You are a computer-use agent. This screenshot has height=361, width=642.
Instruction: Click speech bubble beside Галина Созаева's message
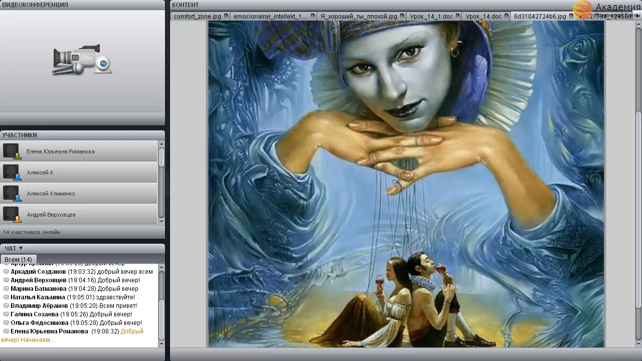pos(6,314)
